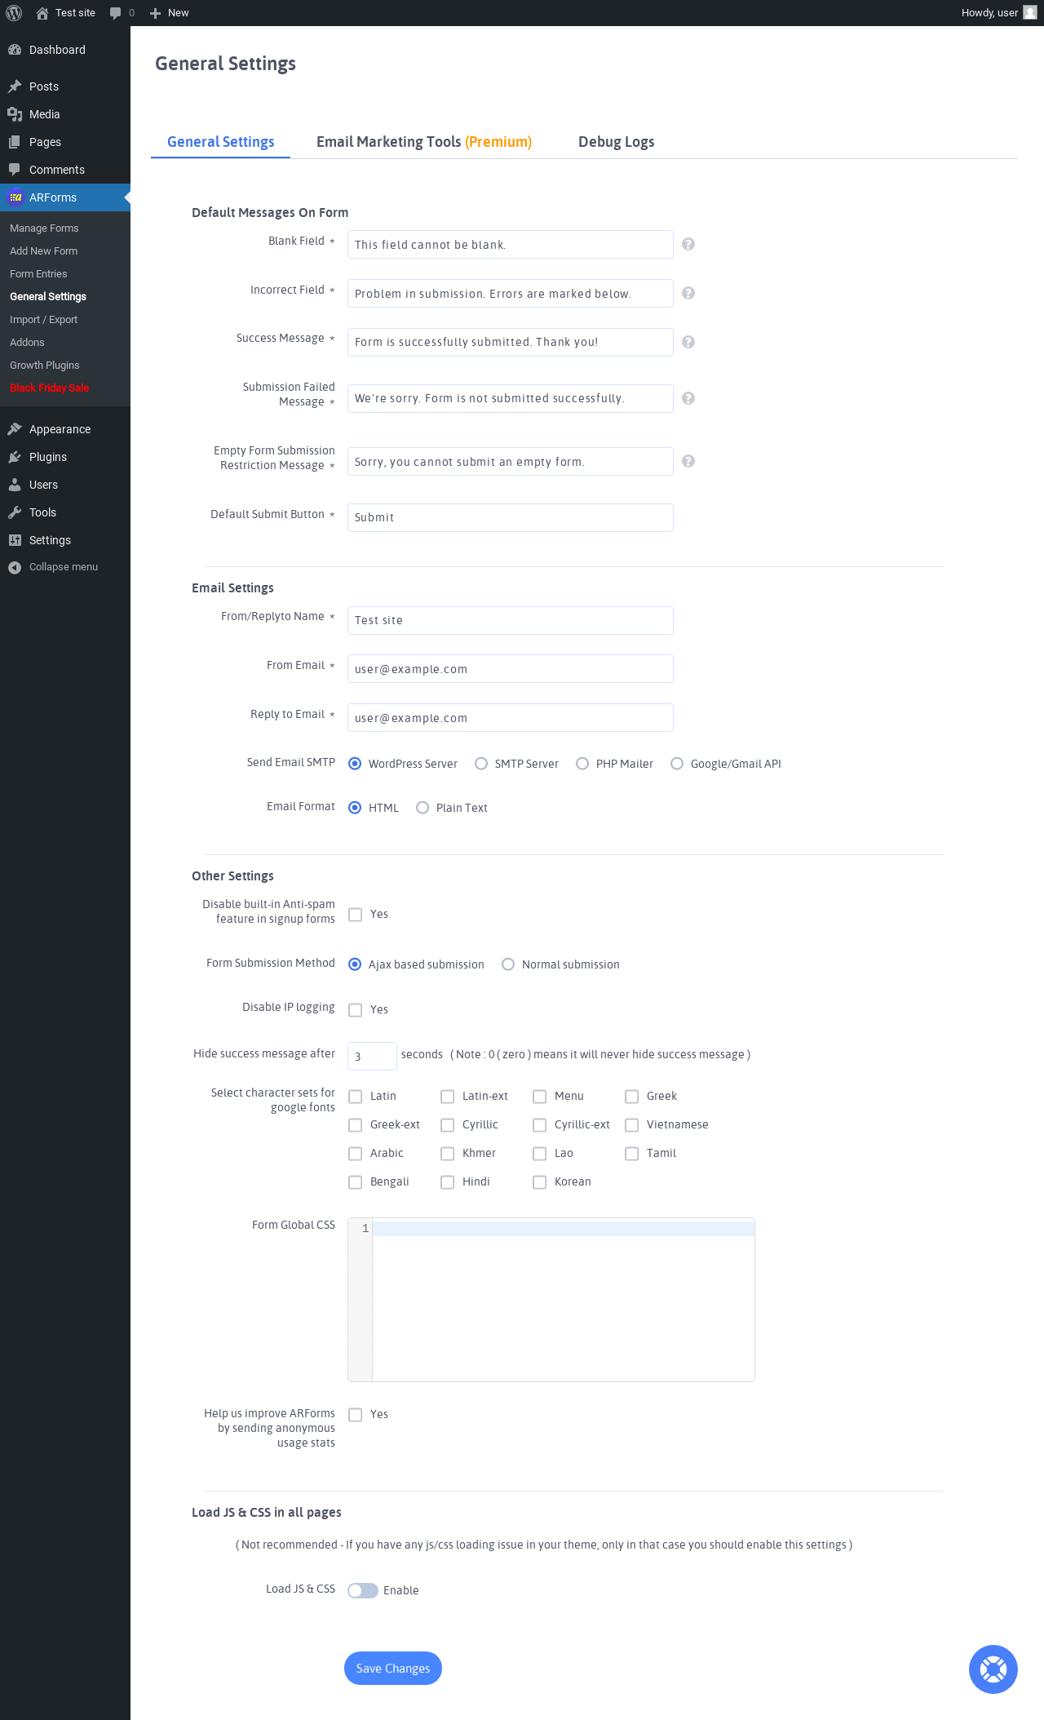Click the Collapse menu arrow icon
Image resolution: width=1044 pixels, height=1720 pixels.
tap(15, 567)
